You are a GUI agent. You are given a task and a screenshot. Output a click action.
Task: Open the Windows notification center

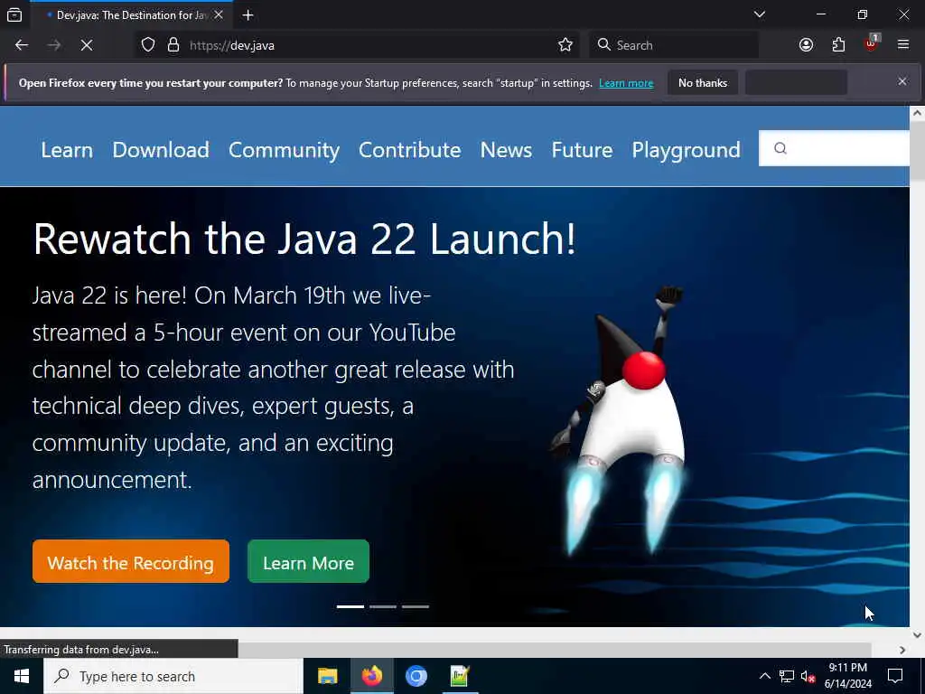click(895, 676)
